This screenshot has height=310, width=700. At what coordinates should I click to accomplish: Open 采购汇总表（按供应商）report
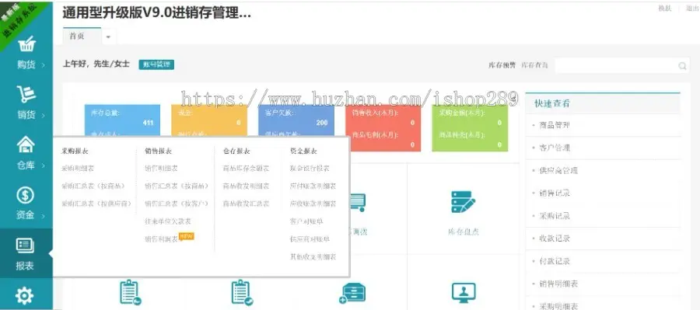[x=97, y=204]
